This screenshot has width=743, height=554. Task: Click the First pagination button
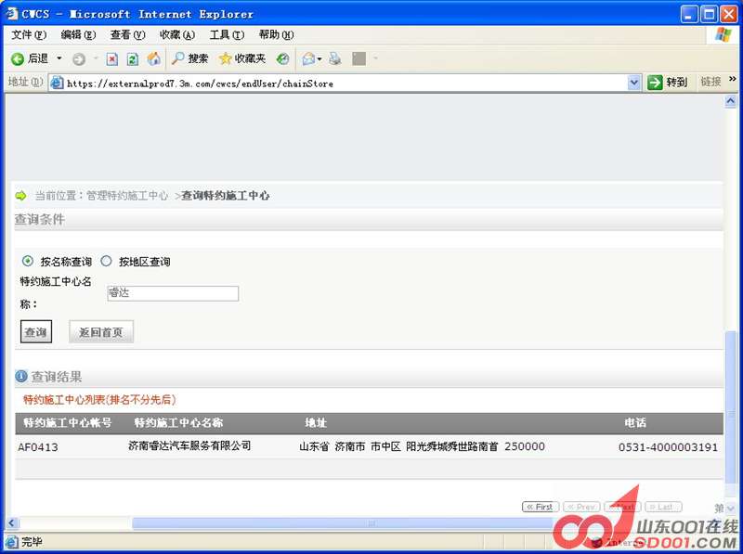pos(541,507)
